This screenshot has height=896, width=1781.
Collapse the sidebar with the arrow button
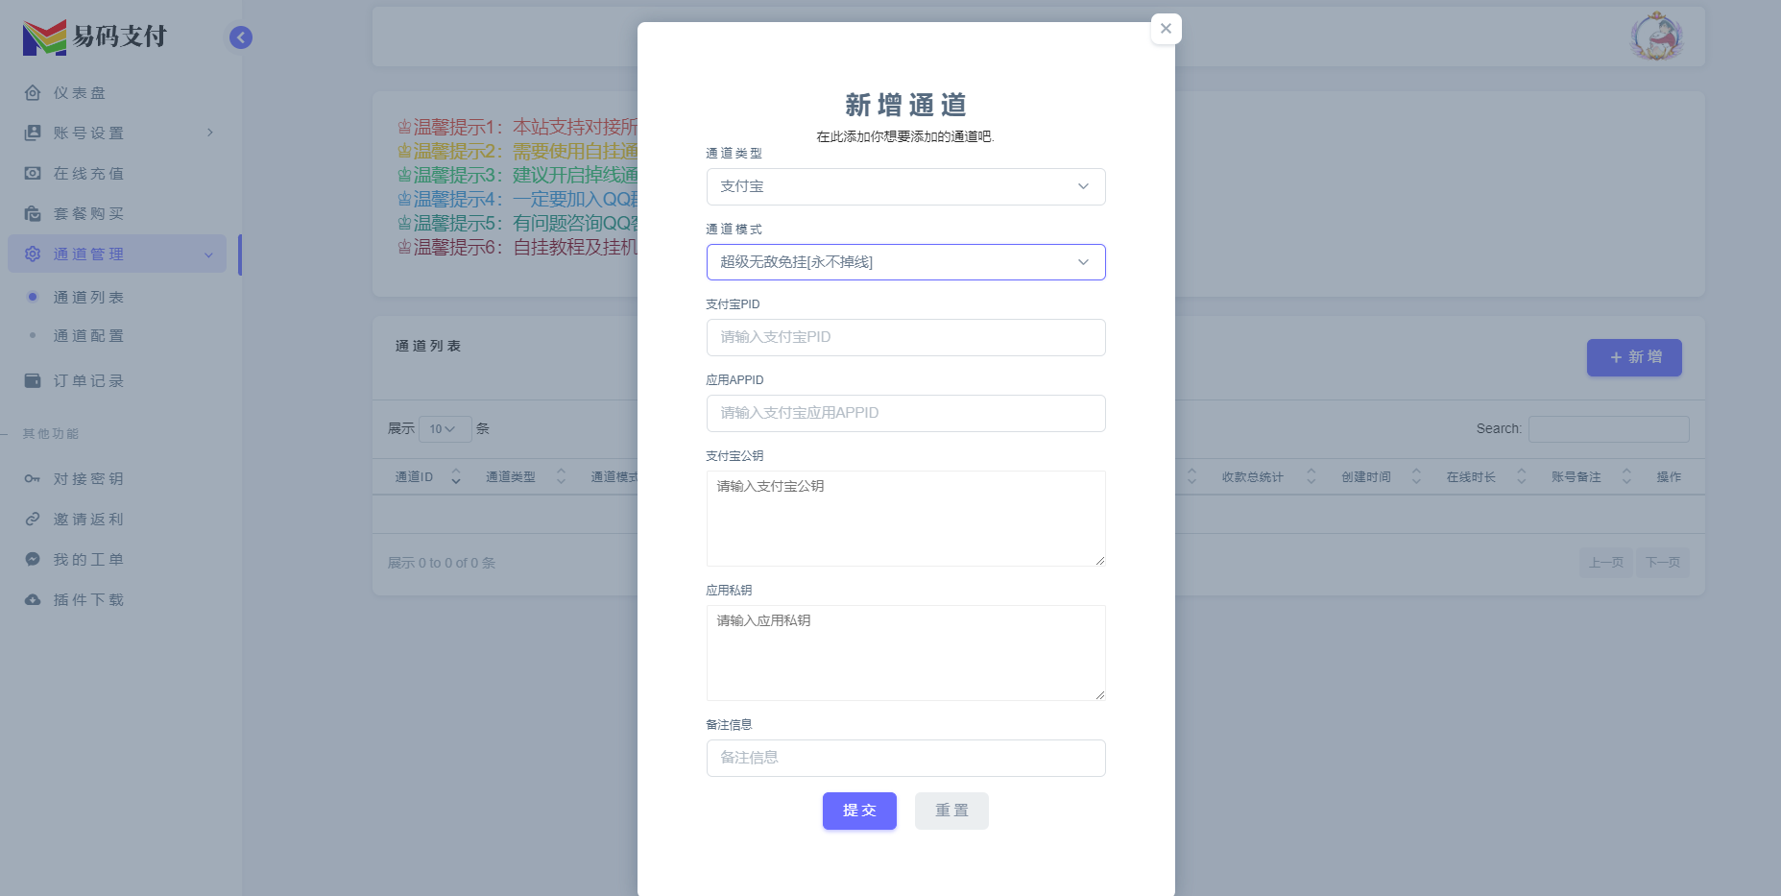(x=240, y=36)
